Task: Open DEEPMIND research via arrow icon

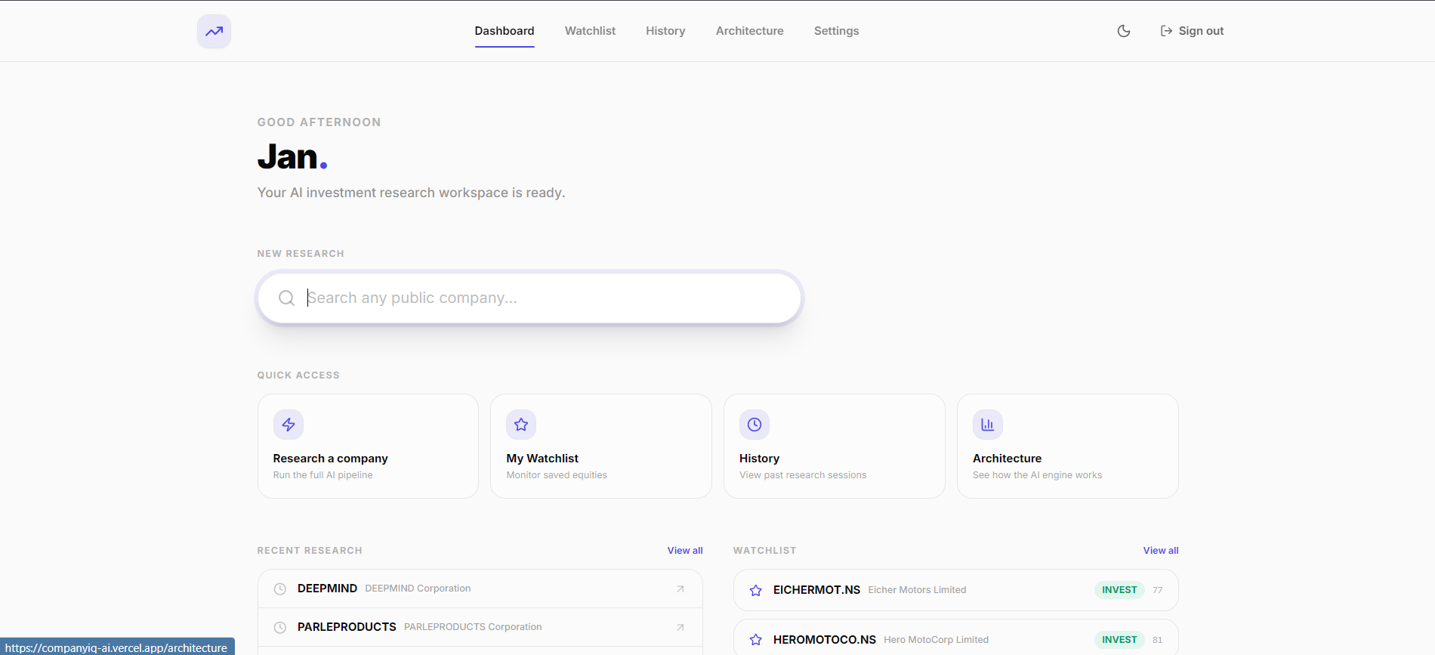Action: click(680, 589)
